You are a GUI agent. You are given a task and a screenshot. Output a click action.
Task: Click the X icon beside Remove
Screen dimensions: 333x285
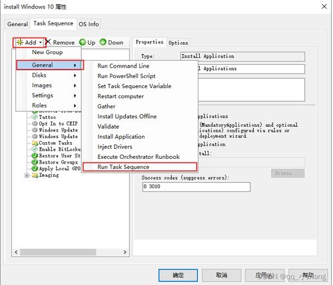pyautogui.click(x=48, y=42)
